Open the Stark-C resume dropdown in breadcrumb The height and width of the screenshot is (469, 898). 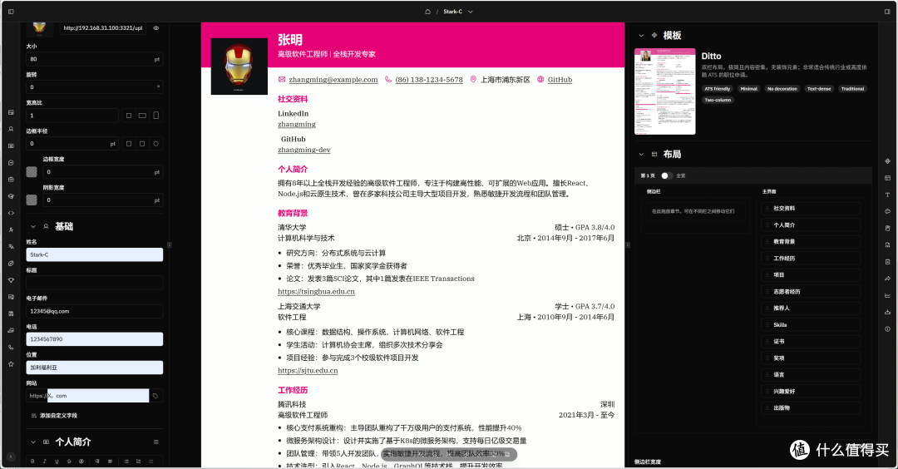[457, 12]
